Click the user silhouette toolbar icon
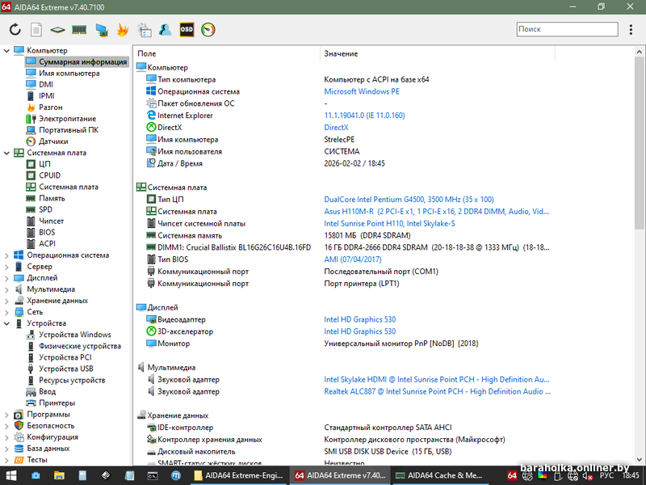Screen dimensions: 646x485 (165, 30)
